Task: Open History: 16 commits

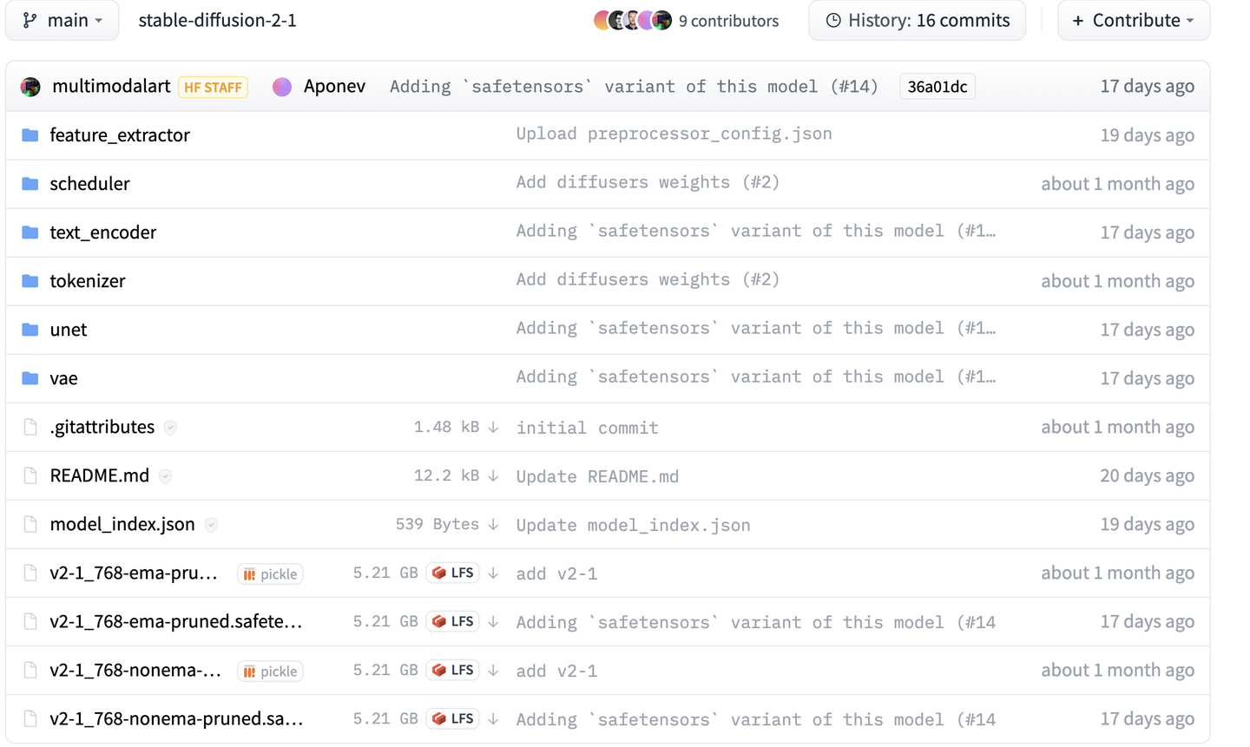Action: pyautogui.click(x=917, y=20)
